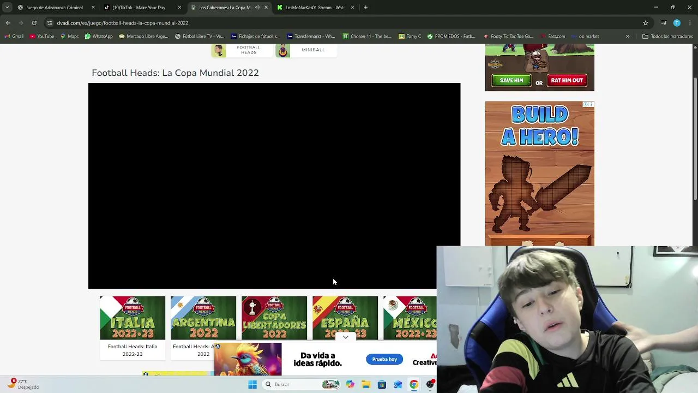
Task: Open the Todos los marcadores folder
Action: click(667, 37)
